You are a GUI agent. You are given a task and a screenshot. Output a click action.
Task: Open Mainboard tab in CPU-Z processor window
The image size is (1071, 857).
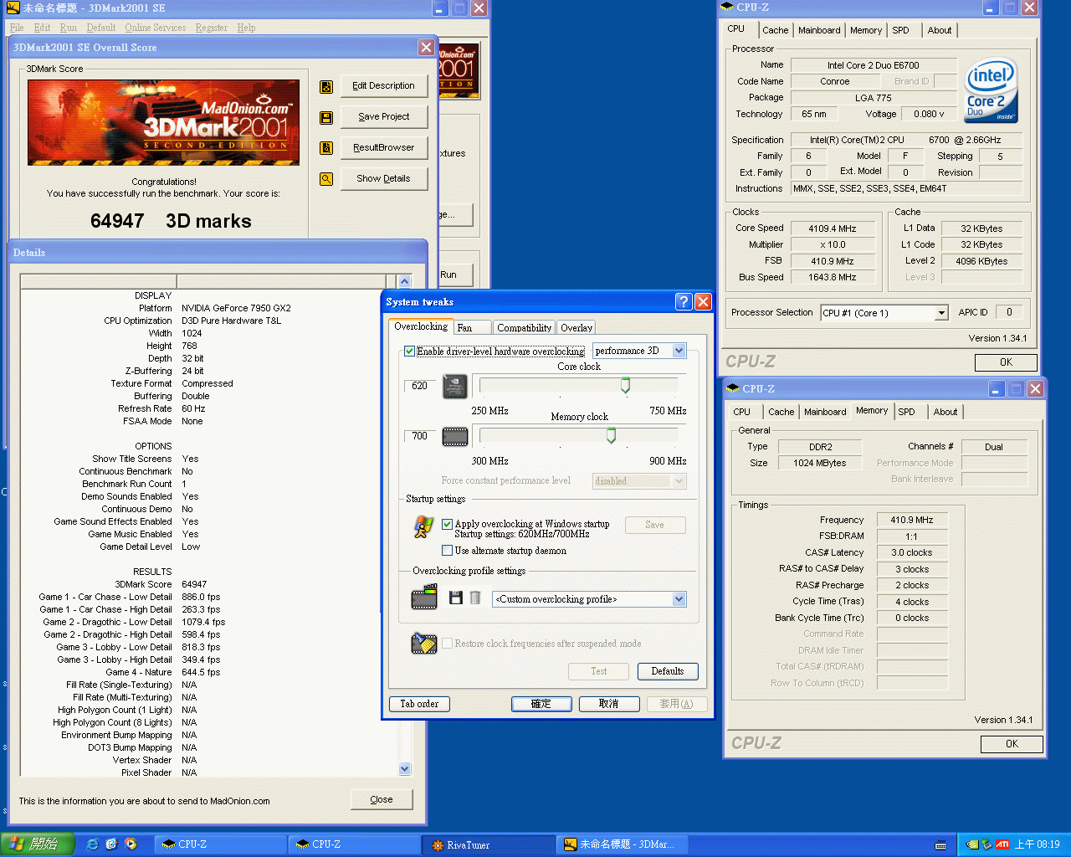coord(819,30)
